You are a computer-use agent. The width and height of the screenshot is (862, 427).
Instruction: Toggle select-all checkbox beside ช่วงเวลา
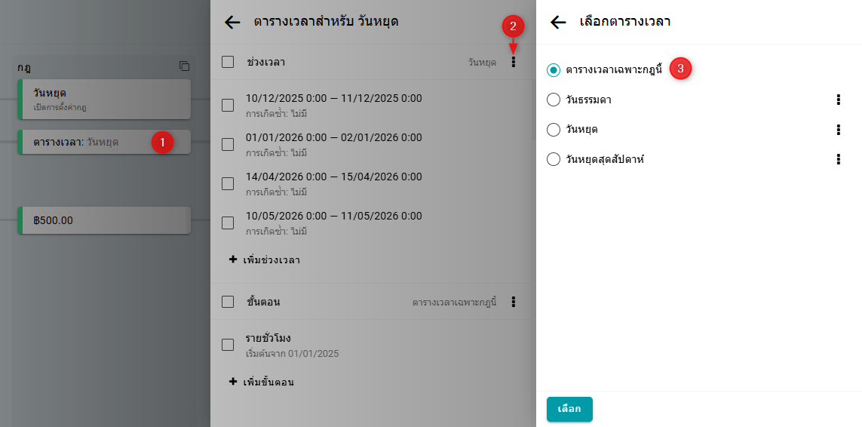click(228, 62)
